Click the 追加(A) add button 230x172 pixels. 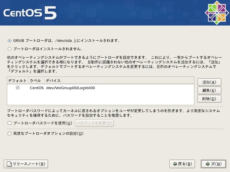[x=209, y=82]
